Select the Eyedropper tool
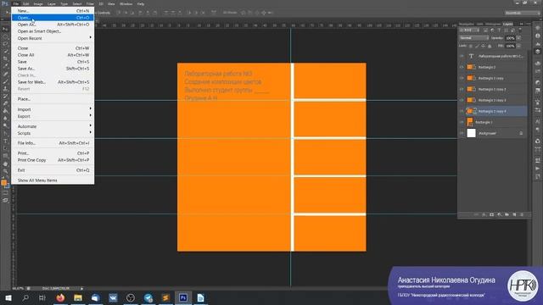The height and width of the screenshot is (305, 543). tap(5, 66)
